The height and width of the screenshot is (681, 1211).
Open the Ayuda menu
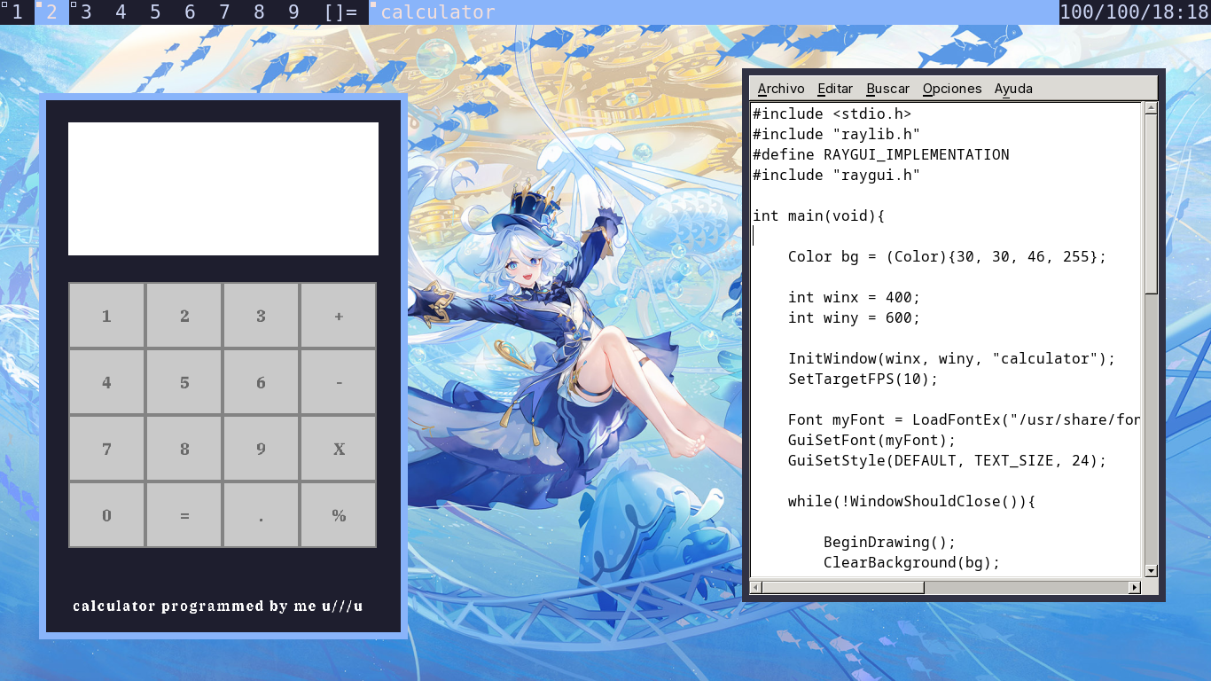[x=1013, y=89]
